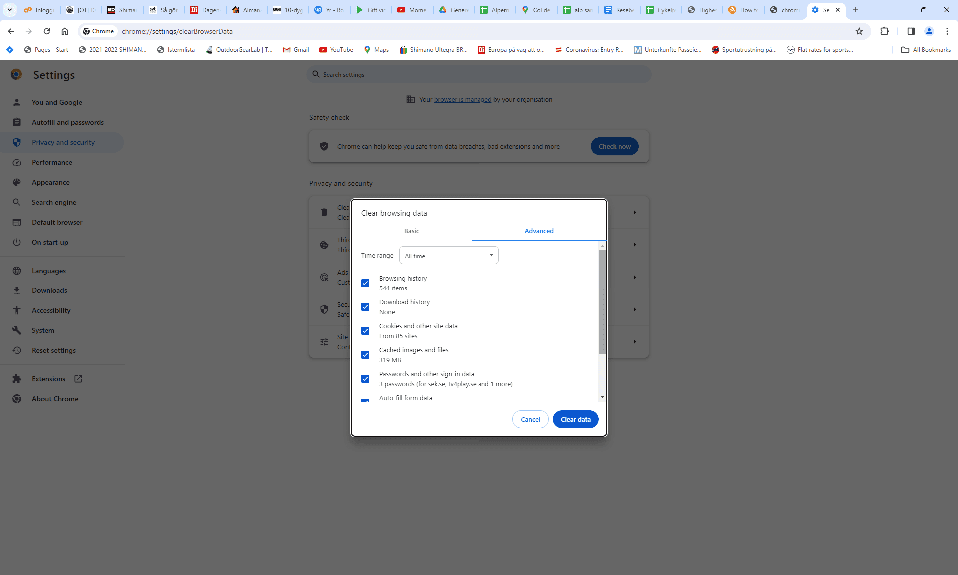Screen dimensions: 958x575
Task: Open the Extensions puzzle icon in toolbar
Action: pyautogui.click(x=884, y=31)
